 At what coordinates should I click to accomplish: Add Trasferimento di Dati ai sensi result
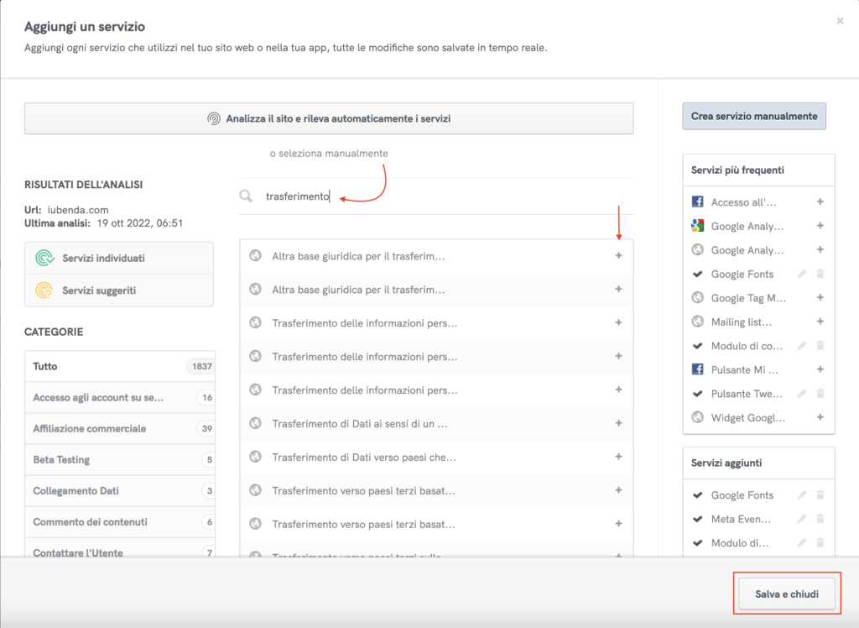[618, 424]
